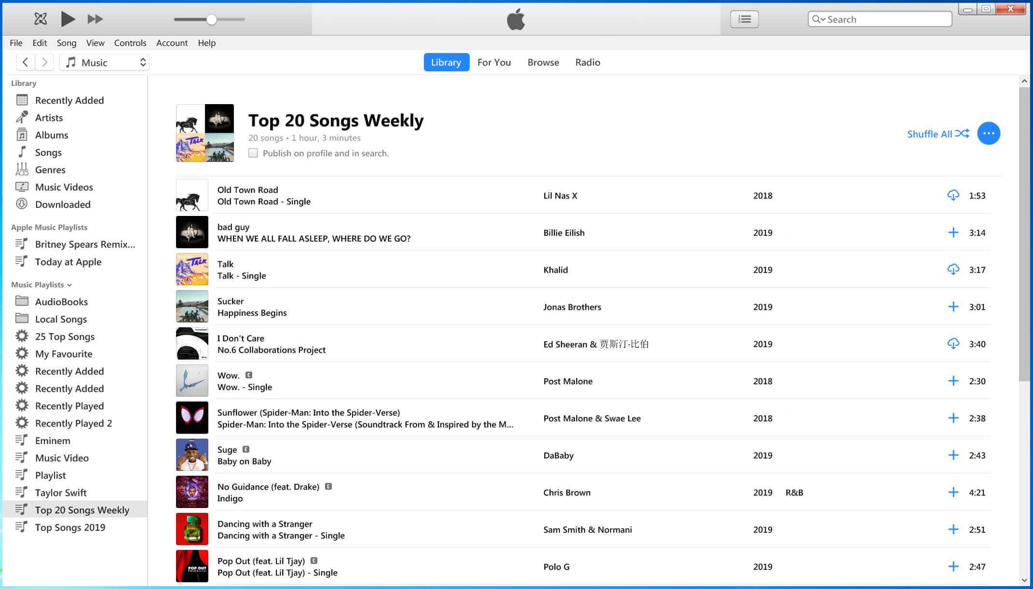Screen dimensions: 1033x589
Task: Click the Shuffle All icon
Action: pos(963,133)
